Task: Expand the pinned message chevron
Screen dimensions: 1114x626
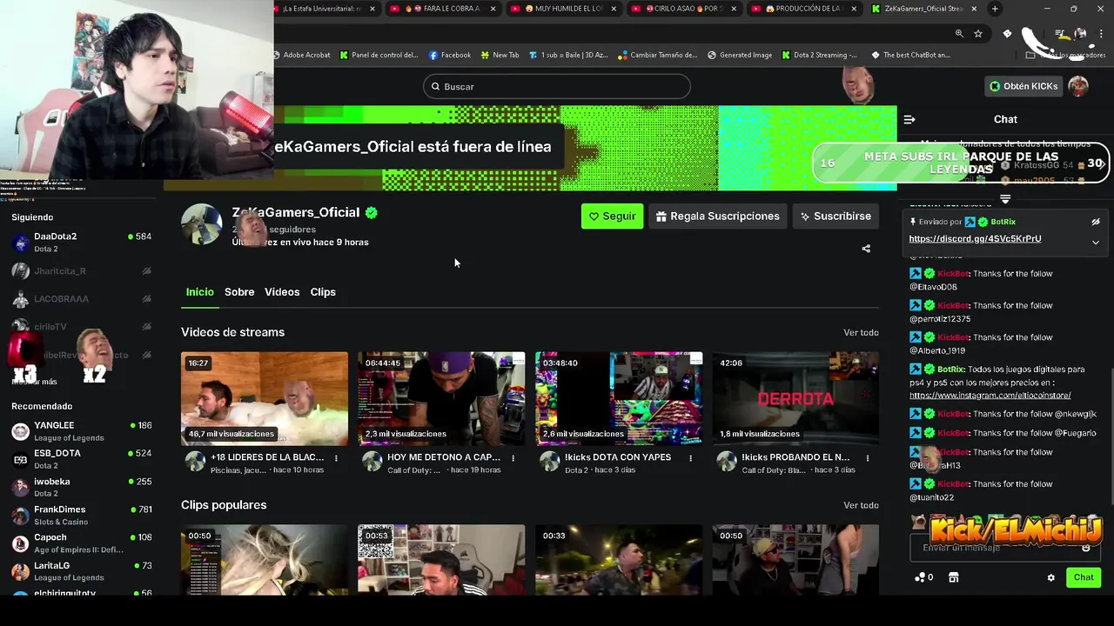Action: 1096,243
